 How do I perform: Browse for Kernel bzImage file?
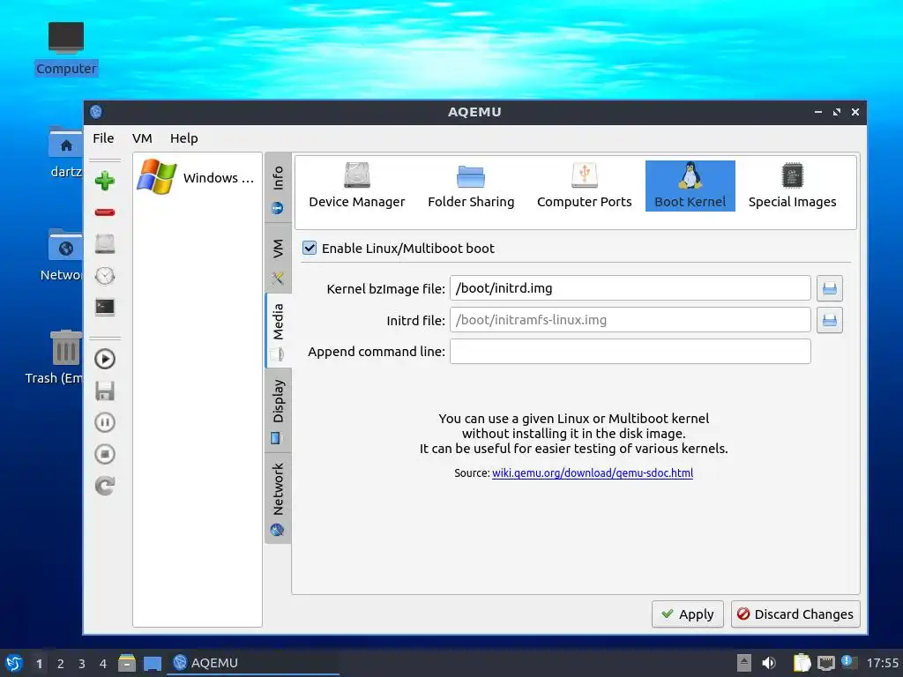pos(829,288)
